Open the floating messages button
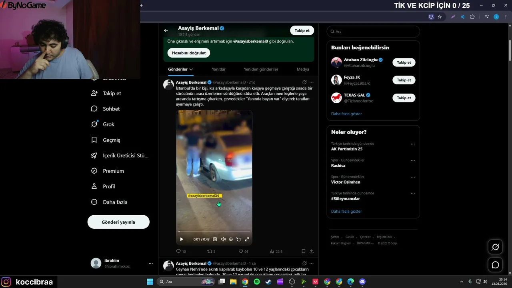The image size is (512, 288). 495,265
